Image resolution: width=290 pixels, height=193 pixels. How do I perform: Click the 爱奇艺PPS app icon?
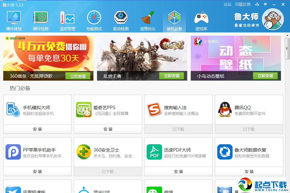click(84, 110)
